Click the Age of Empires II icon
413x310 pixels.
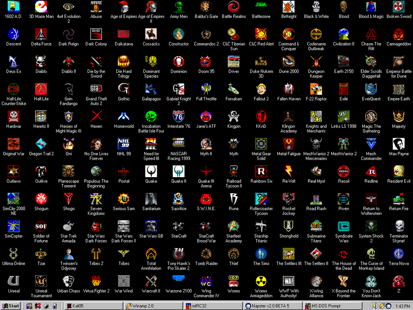(151, 6)
